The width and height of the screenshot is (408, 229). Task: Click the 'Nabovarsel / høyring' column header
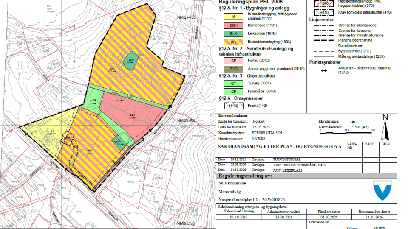coord(239,211)
